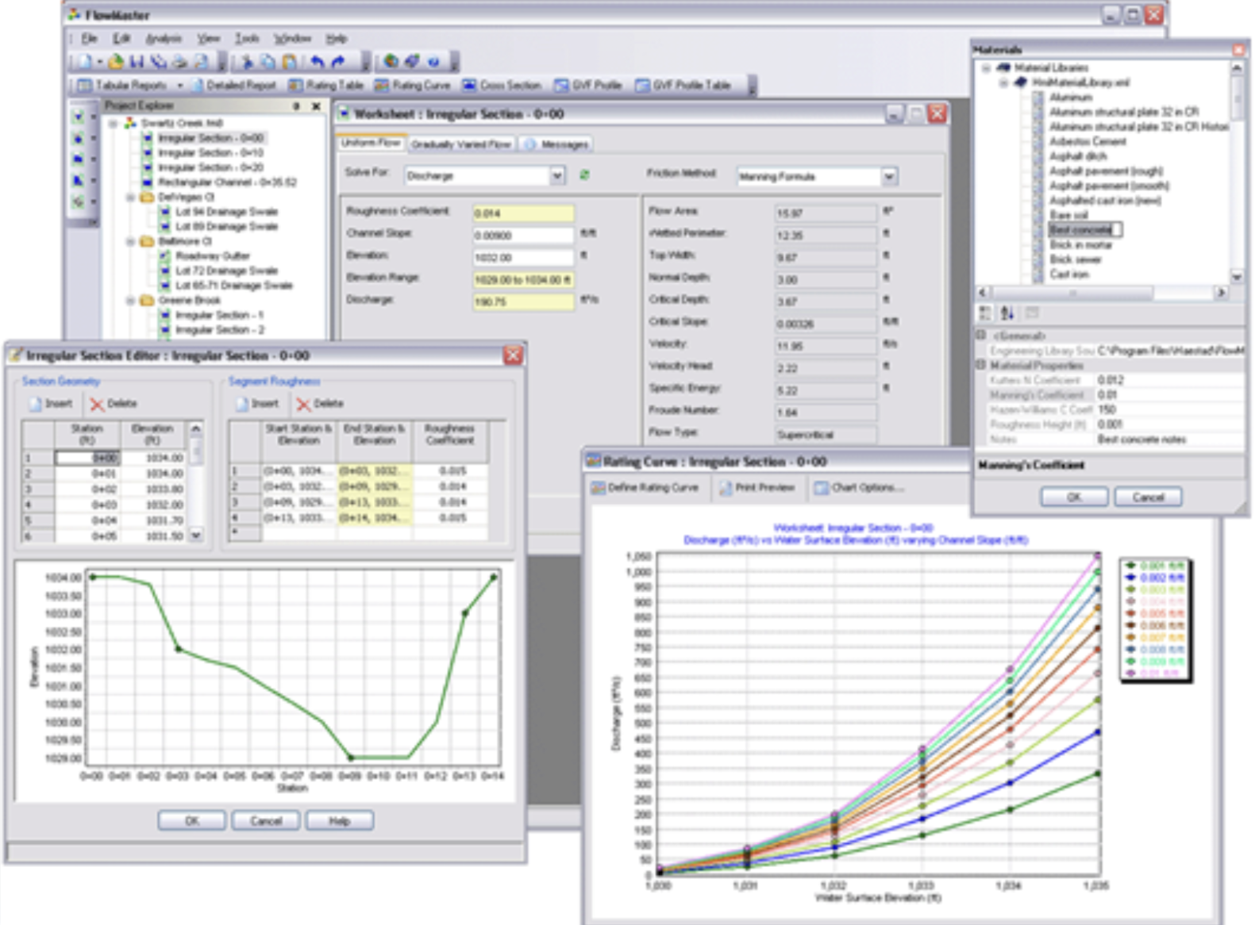The height and width of the screenshot is (925, 1259).
Task: Click the alphabetical sort icon in Materials panel
Action: point(1007,313)
